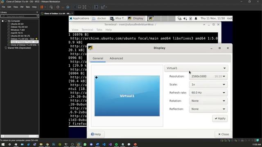The image size is (262, 147).
Task: Open VMware VM menu
Action: pyautogui.click(x=22, y=7)
